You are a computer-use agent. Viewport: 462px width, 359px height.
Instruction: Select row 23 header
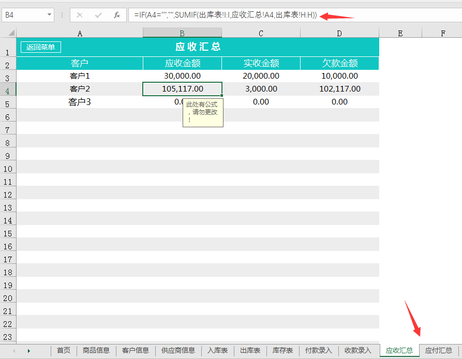tap(8, 335)
